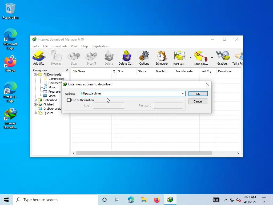Image resolution: width=273 pixels, height=205 pixels.
Task: Open the Registration menu
Action: point(100,46)
